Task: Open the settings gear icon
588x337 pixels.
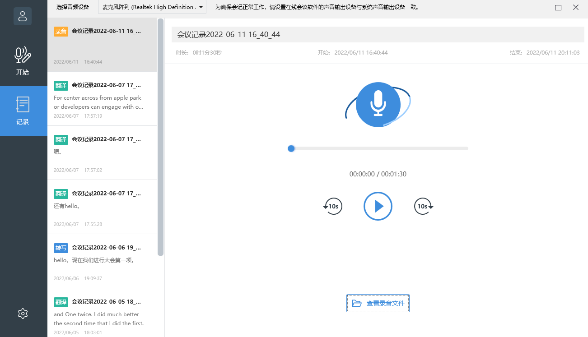Action: (23, 314)
